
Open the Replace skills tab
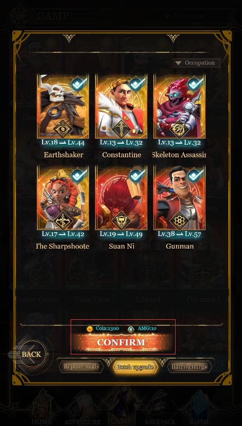81,367
